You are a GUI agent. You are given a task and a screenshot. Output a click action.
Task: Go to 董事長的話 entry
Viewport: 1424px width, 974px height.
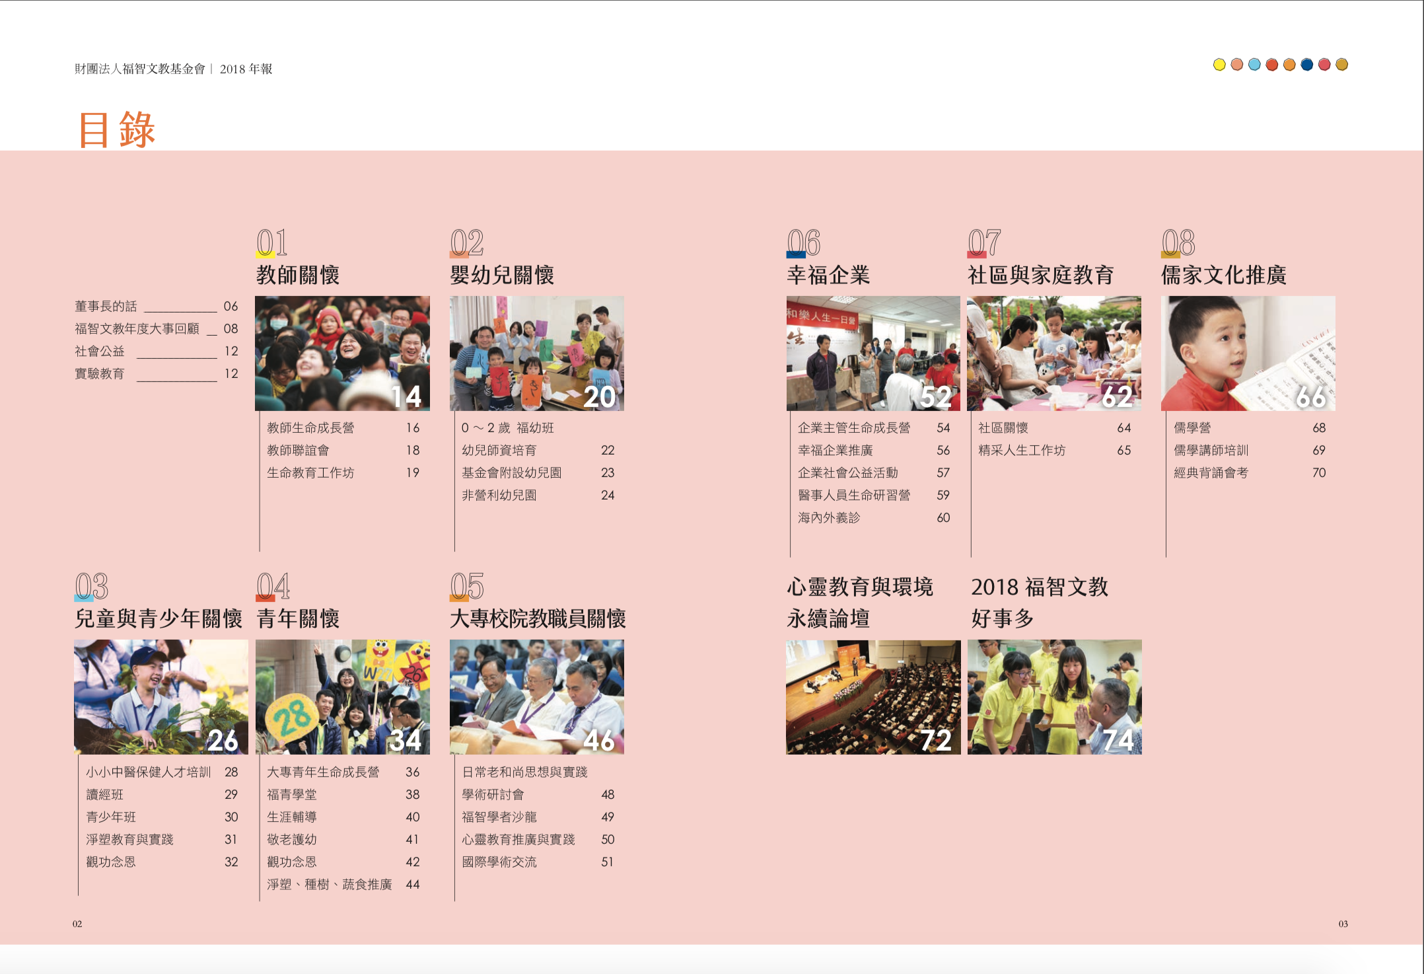click(106, 307)
